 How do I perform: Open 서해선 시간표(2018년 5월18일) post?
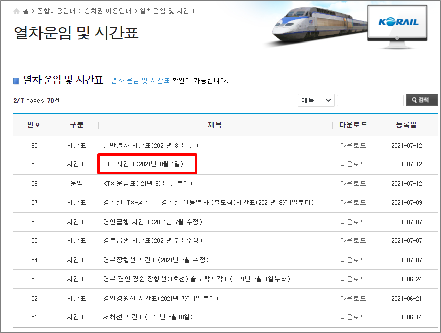click(148, 317)
